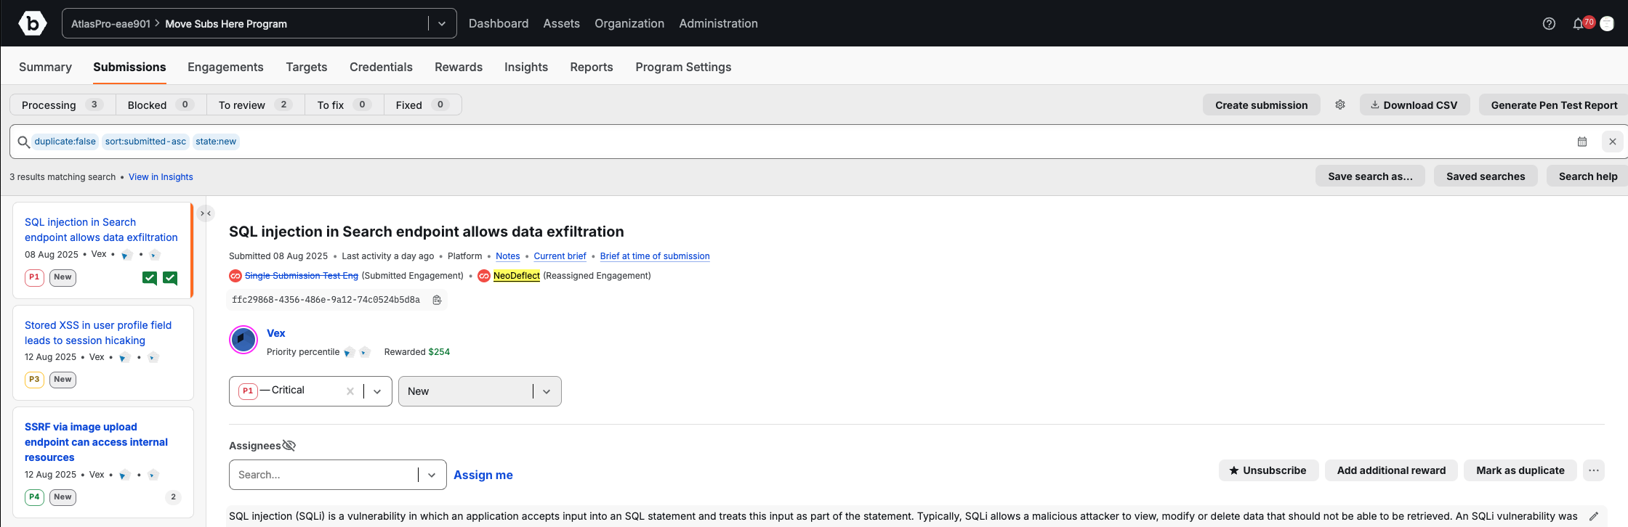Image resolution: width=1628 pixels, height=527 pixels.
Task: Switch to the Reports tab
Action: coord(592,67)
